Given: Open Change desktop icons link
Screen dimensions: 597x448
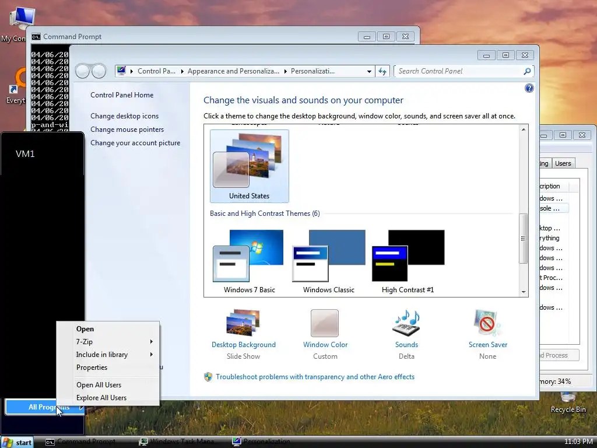Looking at the screenshot, I should 125,116.
